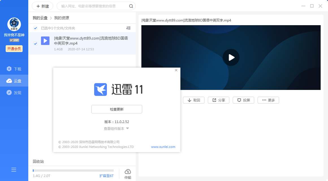Click 投屏 cast screen button
328x181 pixels.
coord(243,100)
